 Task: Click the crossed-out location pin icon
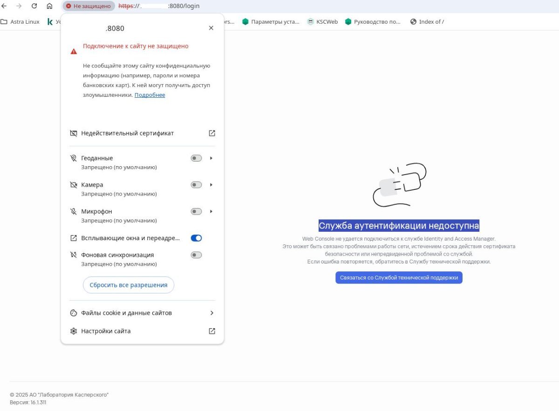coord(73,158)
